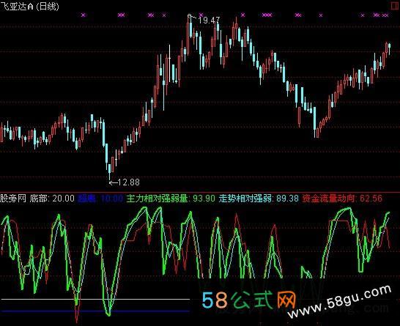Image resolution: width=400 pixels, height=326 pixels.
Task: Select the 主力相对强弱量 93.90 label
Action: pyautogui.click(x=171, y=199)
